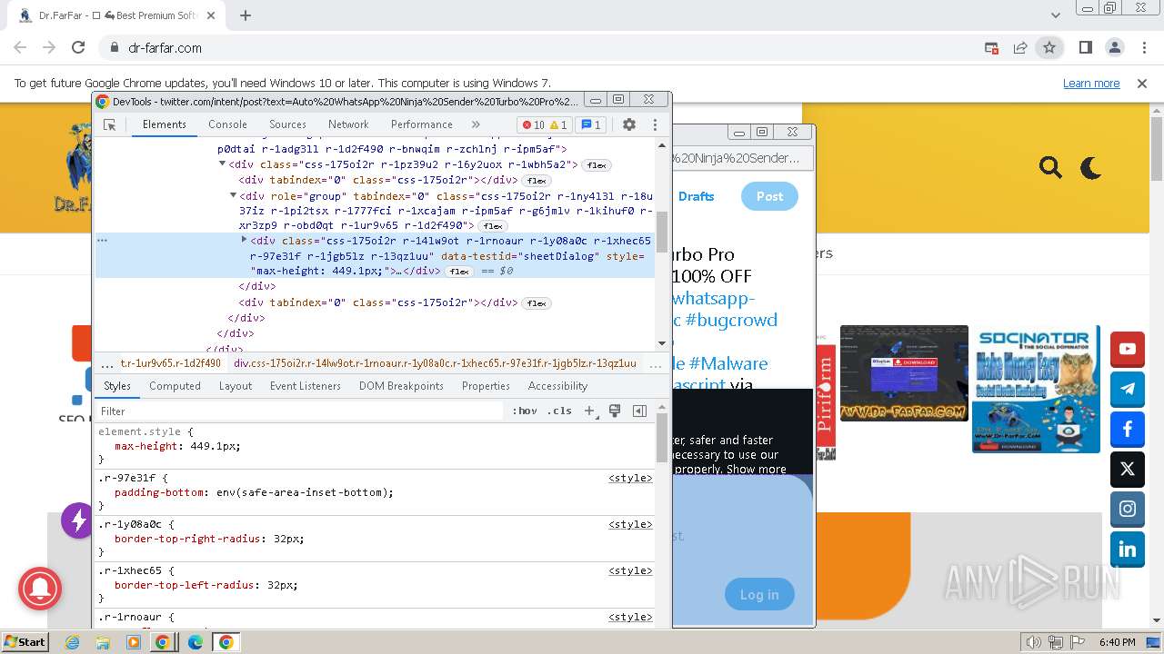Open the Chrome tab search dropdown
The height and width of the screenshot is (654, 1164).
1055,15
